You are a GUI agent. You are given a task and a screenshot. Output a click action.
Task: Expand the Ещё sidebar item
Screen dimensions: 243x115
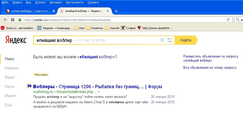pyautogui.click(x=8, y=105)
